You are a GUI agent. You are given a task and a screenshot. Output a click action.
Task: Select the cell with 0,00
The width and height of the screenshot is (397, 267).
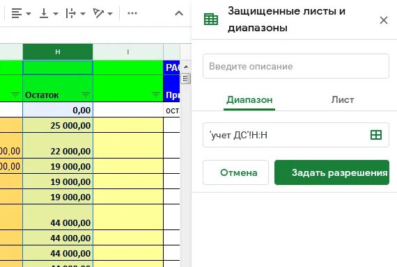[58, 110]
